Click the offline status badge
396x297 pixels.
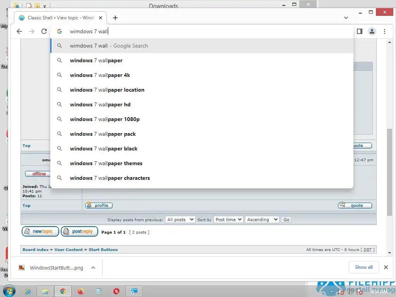(38, 174)
